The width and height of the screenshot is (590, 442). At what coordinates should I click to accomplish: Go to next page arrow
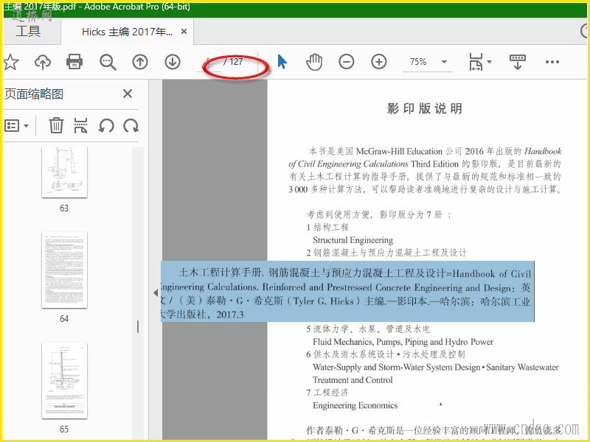pos(173,62)
